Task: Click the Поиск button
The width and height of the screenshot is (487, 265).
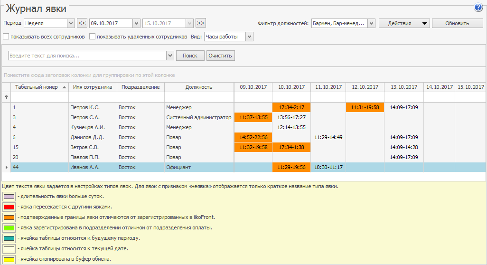Action: (x=190, y=56)
